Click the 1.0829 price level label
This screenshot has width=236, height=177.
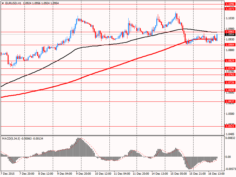click(x=230, y=61)
